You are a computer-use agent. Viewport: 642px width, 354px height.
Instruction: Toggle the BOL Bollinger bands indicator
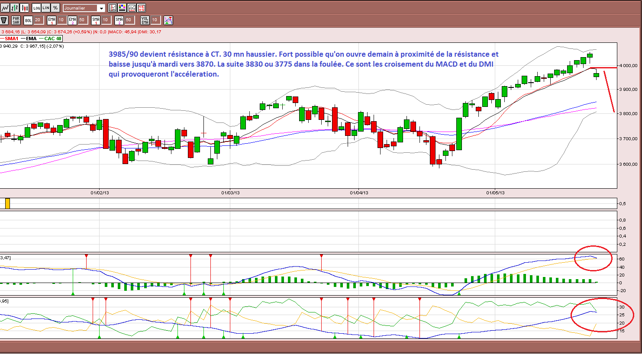pyautogui.click(x=28, y=20)
